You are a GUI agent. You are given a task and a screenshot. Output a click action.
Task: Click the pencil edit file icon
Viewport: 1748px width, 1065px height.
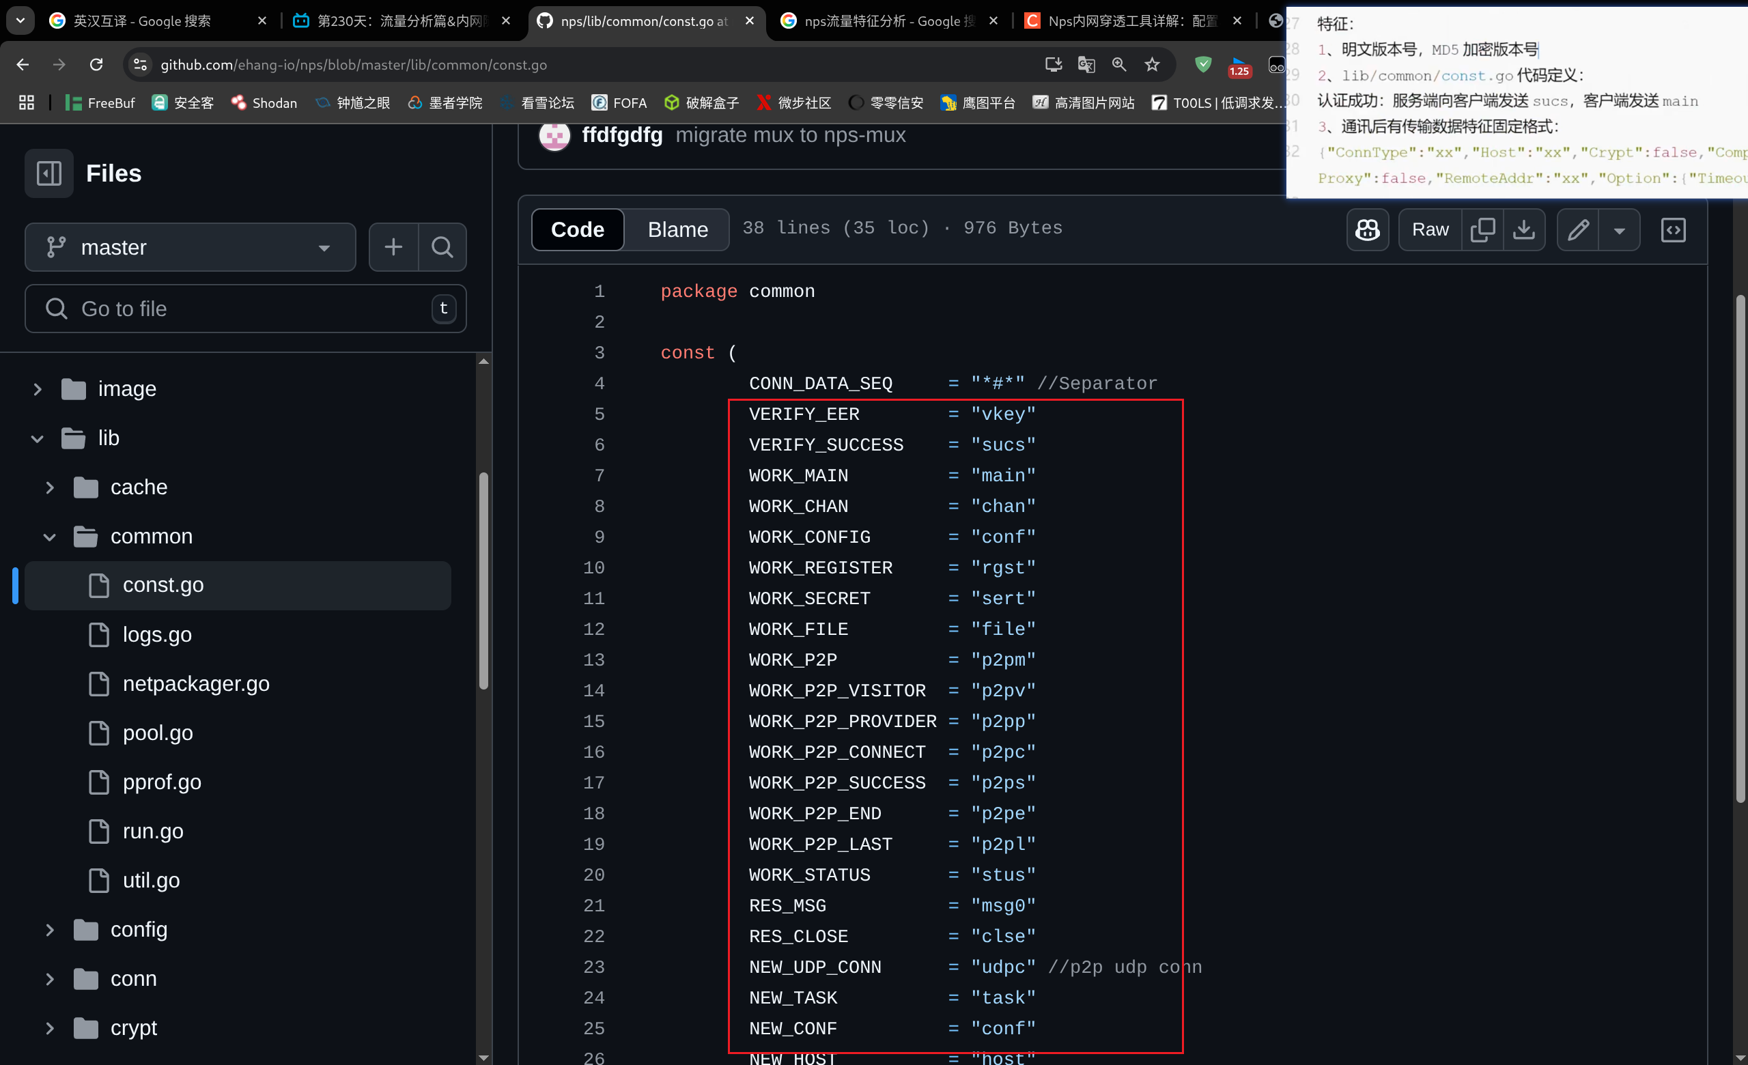(x=1577, y=230)
